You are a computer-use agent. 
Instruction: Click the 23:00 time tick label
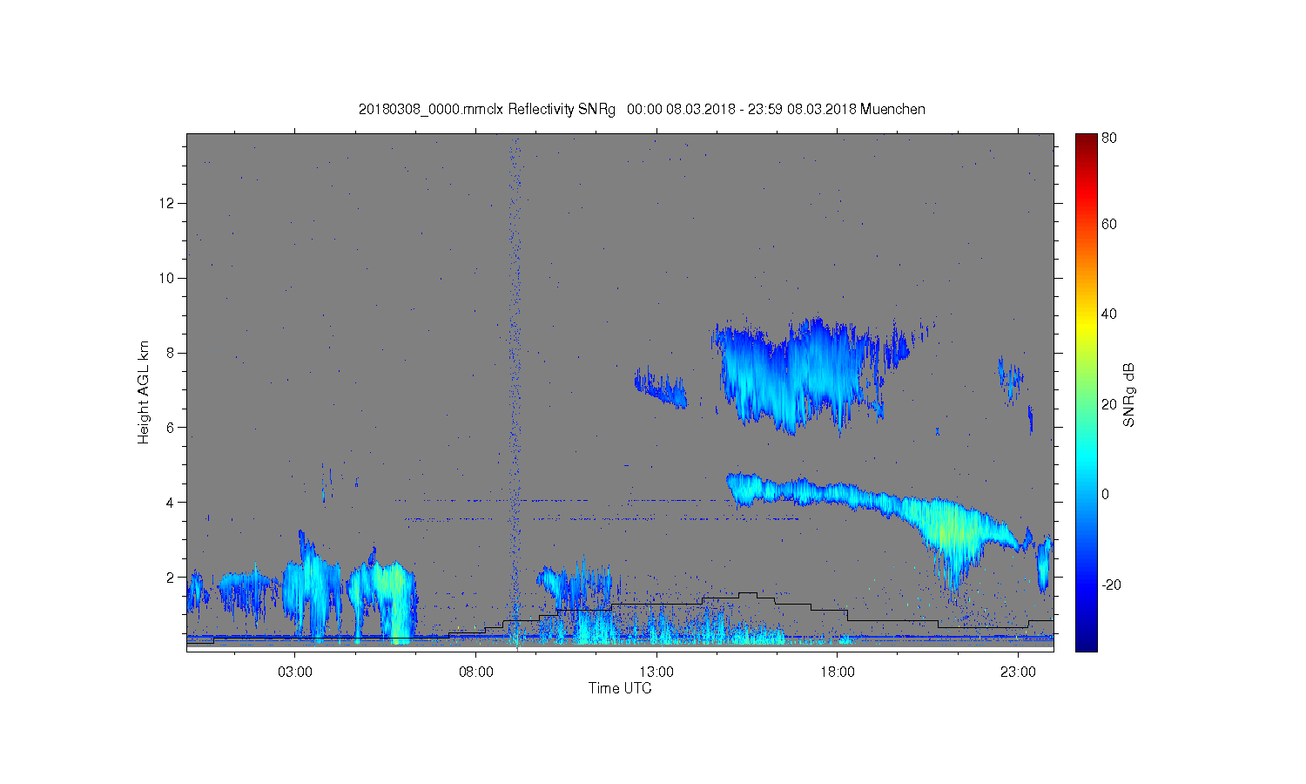pos(1018,672)
